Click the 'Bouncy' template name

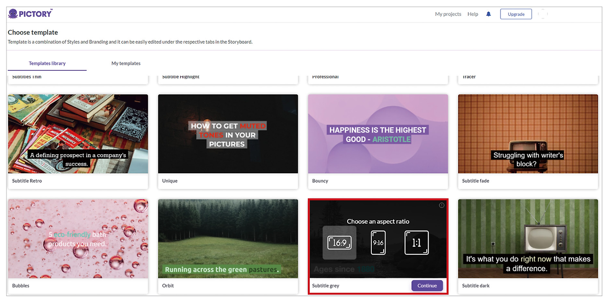pyautogui.click(x=320, y=181)
